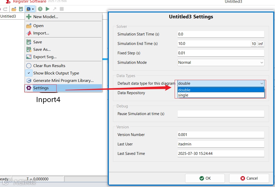Click the Version Number field

coord(221,134)
